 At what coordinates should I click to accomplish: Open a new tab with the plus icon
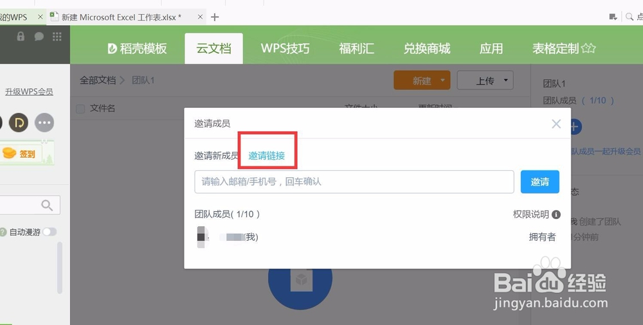[x=215, y=17]
